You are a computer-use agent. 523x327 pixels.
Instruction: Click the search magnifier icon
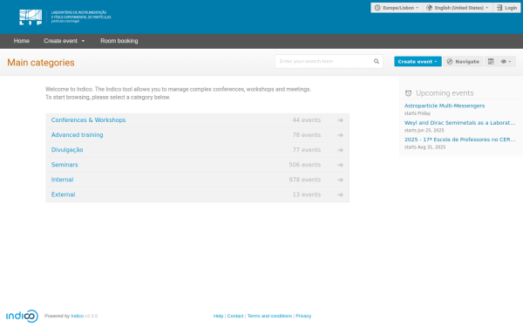click(x=377, y=61)
